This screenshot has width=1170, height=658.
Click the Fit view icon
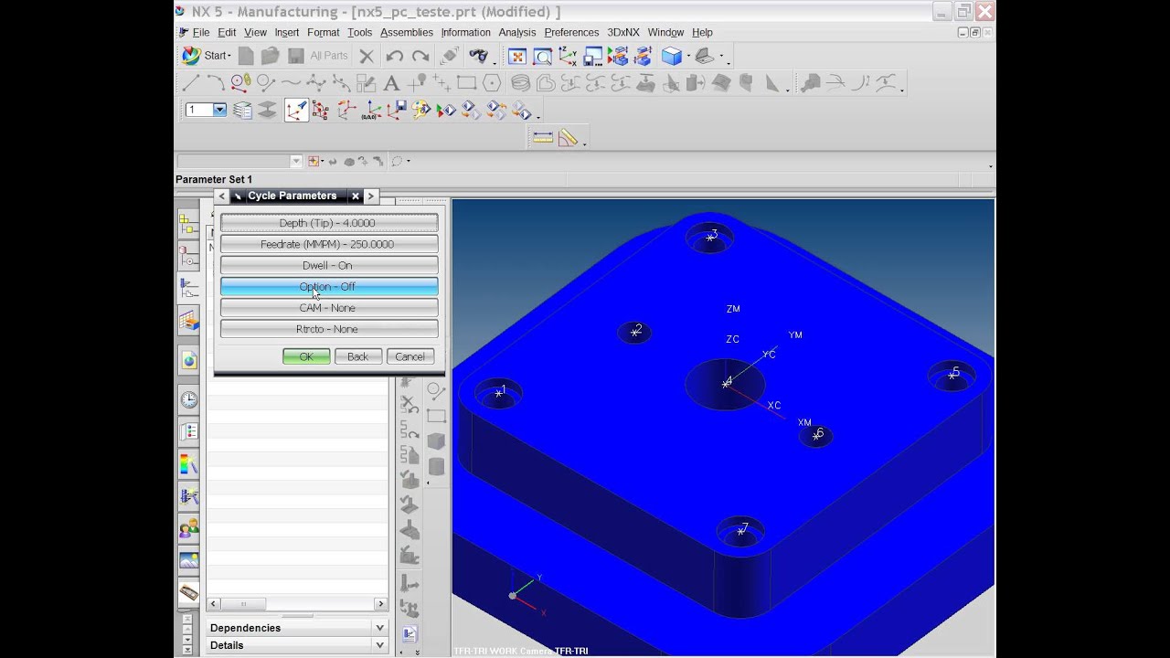point(517,57)
